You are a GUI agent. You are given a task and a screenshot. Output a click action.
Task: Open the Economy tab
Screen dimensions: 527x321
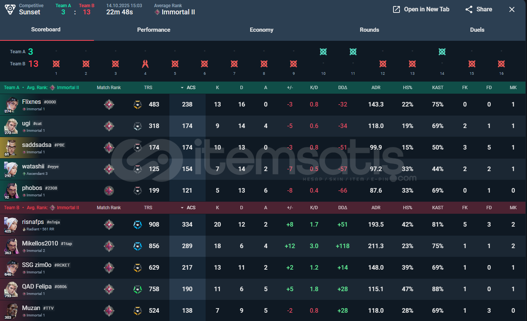click(x=261, y=30)
